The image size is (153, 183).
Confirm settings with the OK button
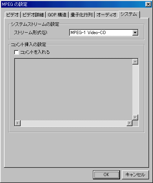click(106, 175)
